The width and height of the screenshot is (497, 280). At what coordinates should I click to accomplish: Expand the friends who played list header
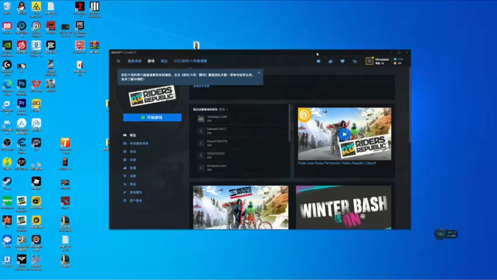211,110
